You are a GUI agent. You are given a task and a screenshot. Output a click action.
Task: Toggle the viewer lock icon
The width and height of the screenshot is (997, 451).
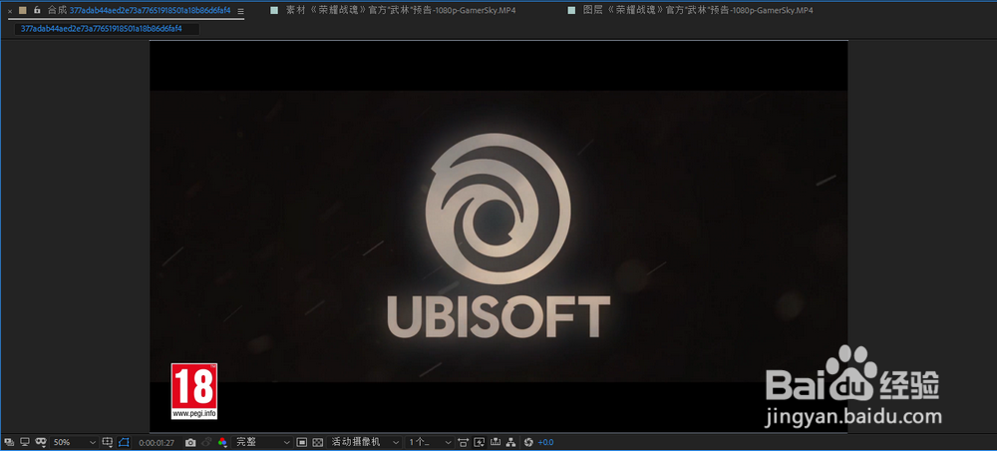(x=37, y=10)
